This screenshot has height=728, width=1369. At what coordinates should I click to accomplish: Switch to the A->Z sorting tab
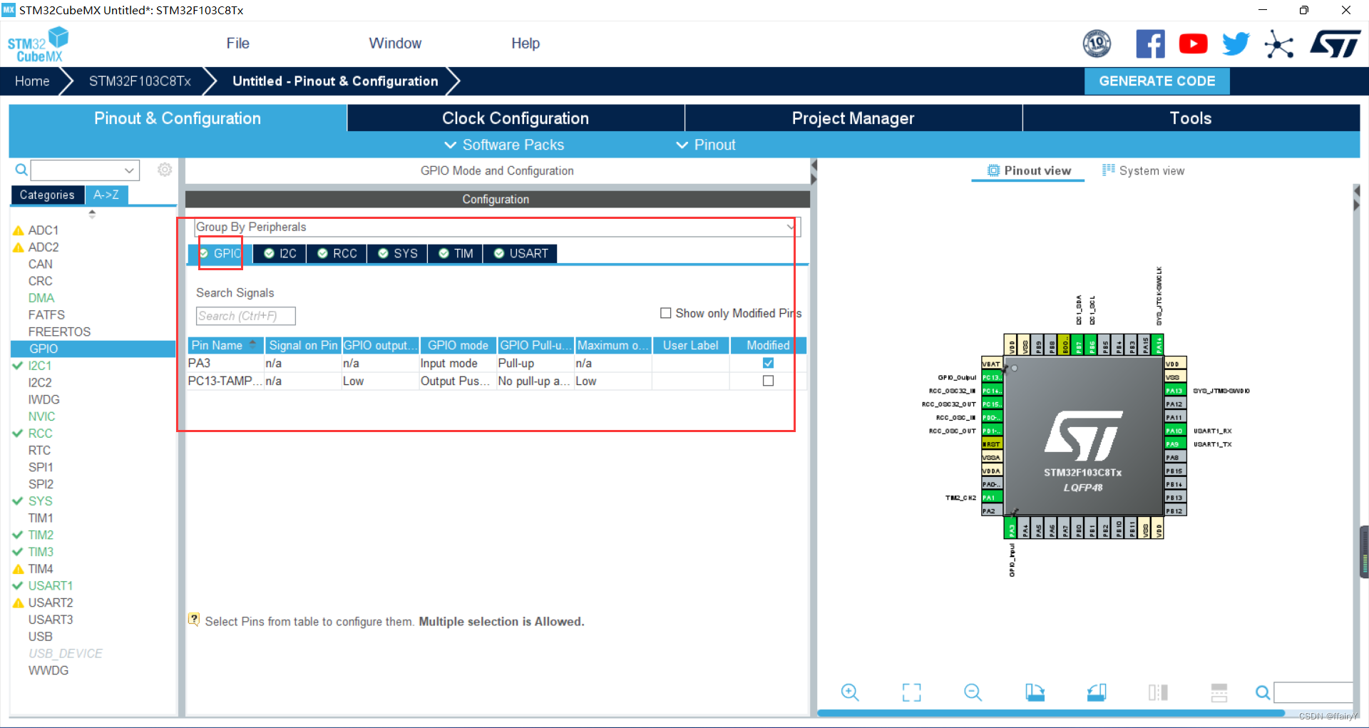coord(106,195)
